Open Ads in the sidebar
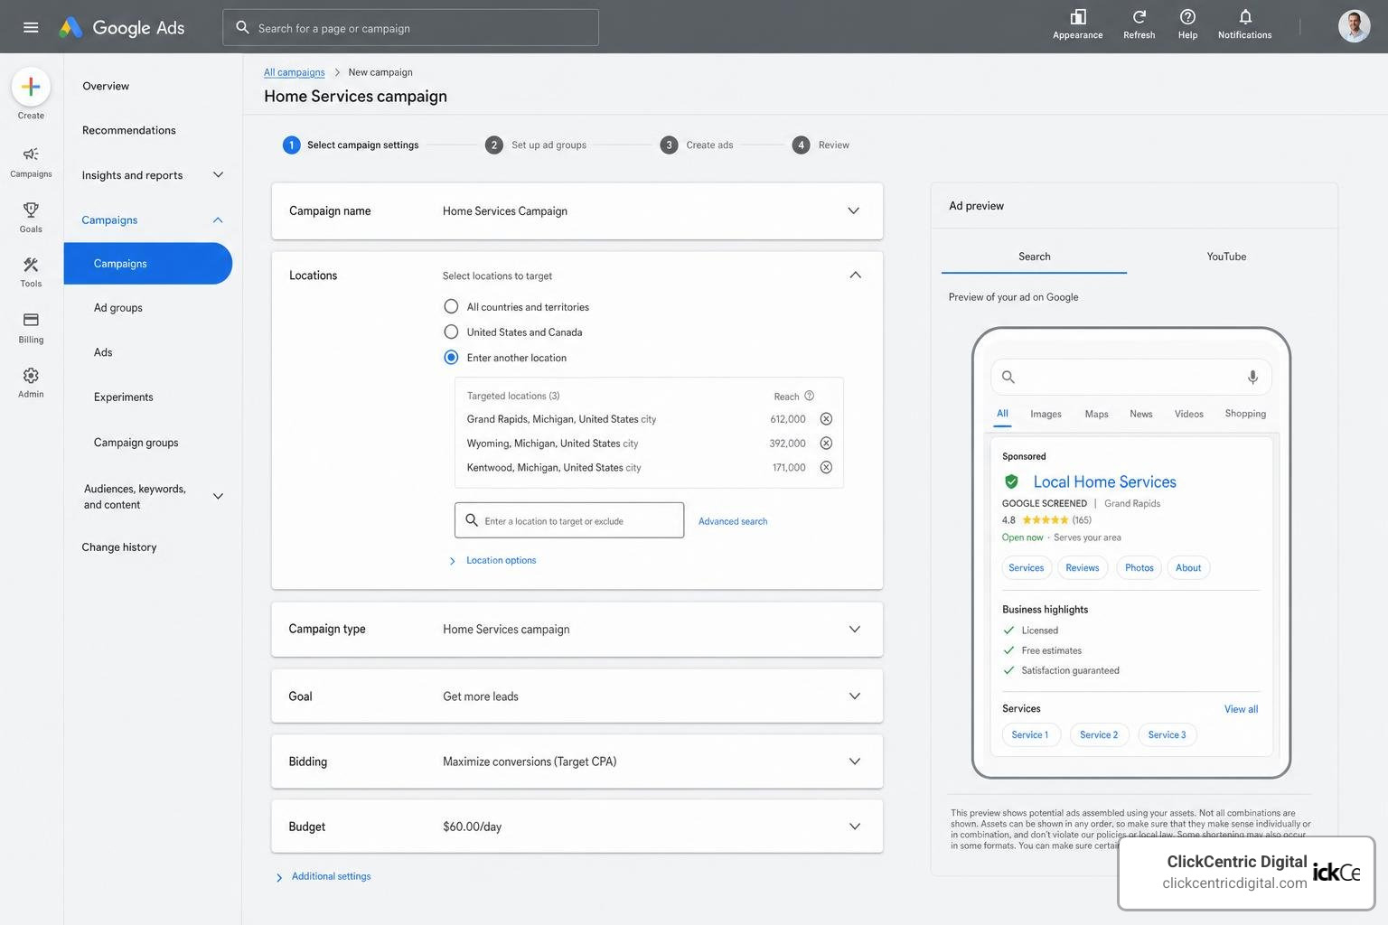 tap(103, 352)
